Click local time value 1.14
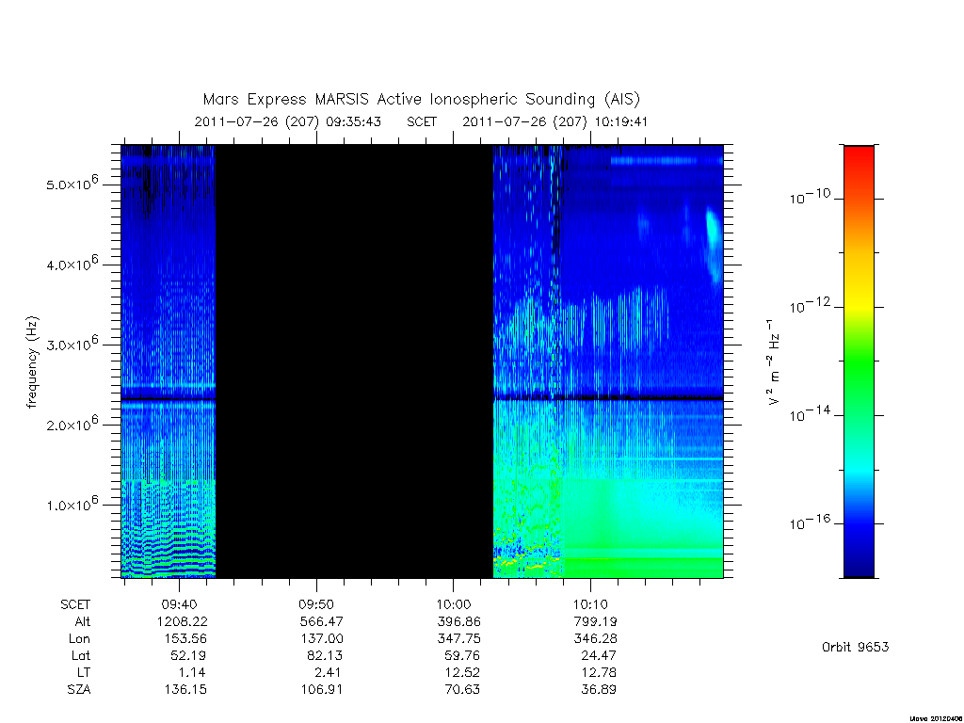The height and width of the screenshot is (723, 964). pyautogui.click(x=192, y=672)
